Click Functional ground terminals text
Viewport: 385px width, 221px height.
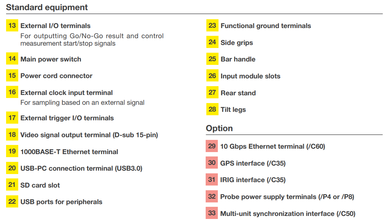[x=266, y=26]
